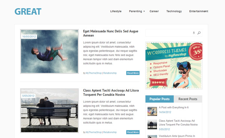Click the 16/05/2012 date badge
The height and width of the screenshot is (138, 225).
point(29,36)
